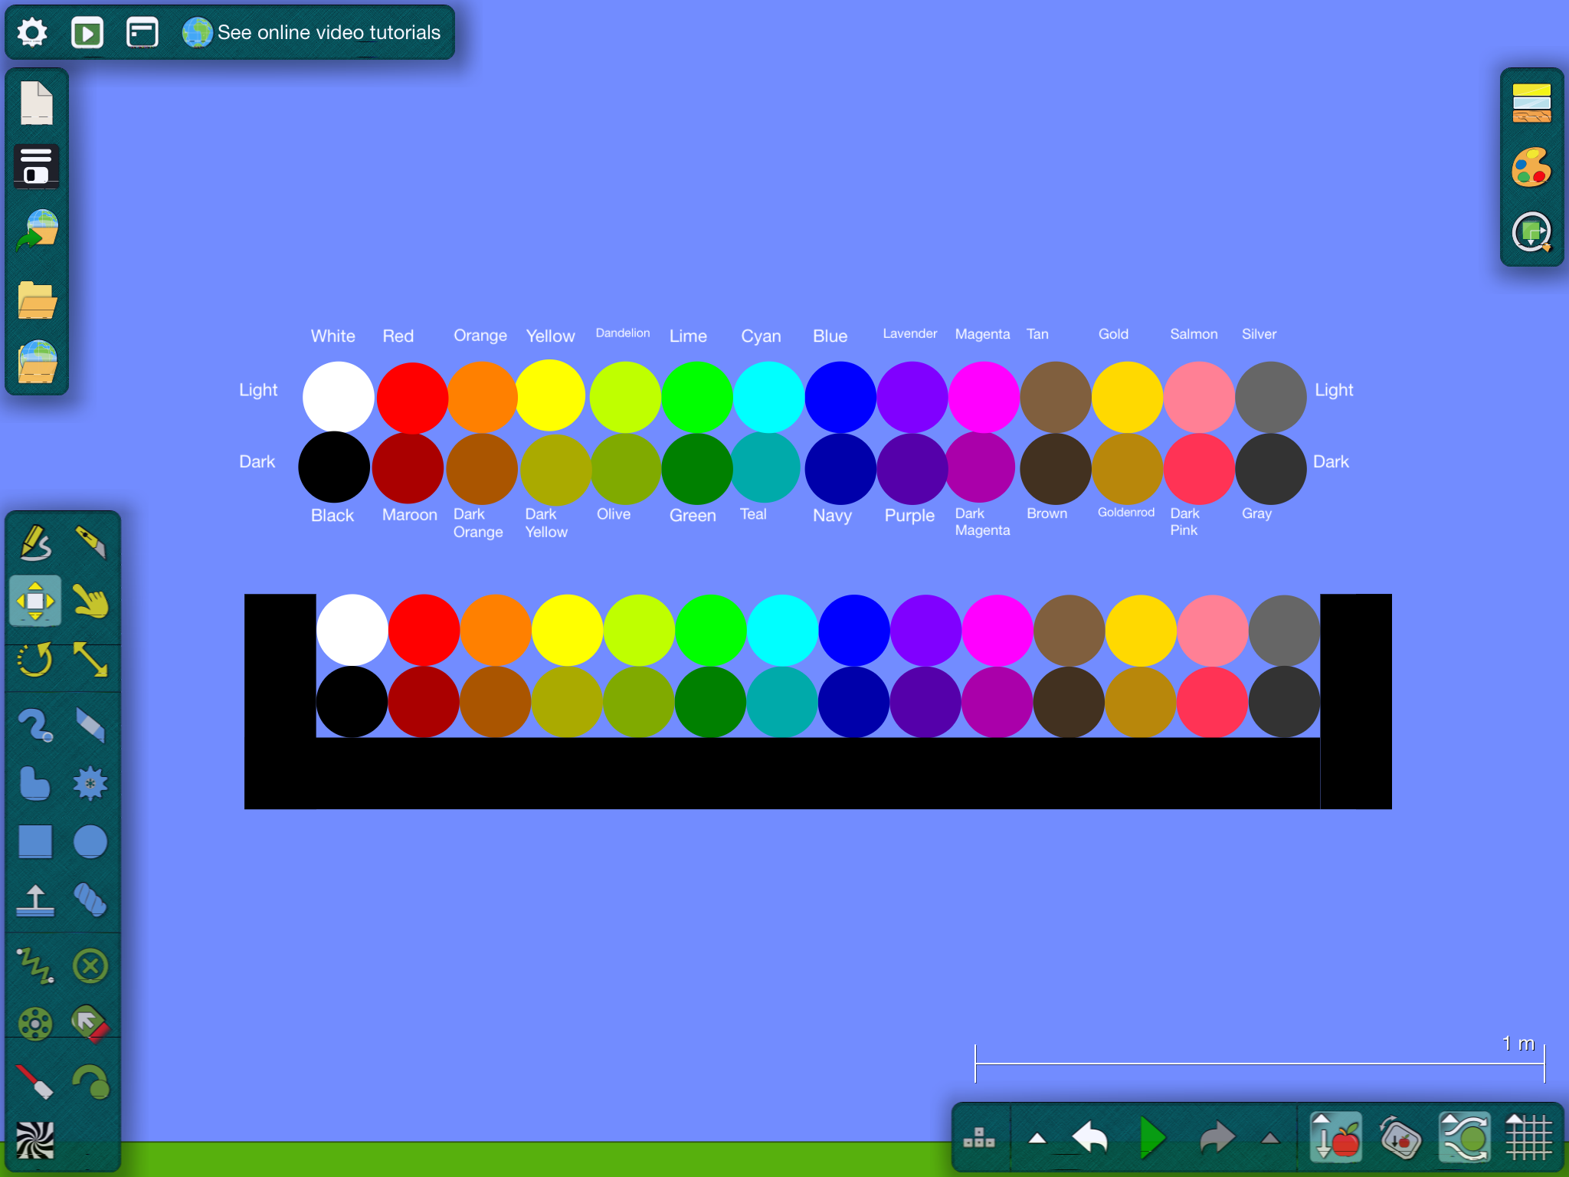Expand the arrow left of Undo

coord(1037,1138)
